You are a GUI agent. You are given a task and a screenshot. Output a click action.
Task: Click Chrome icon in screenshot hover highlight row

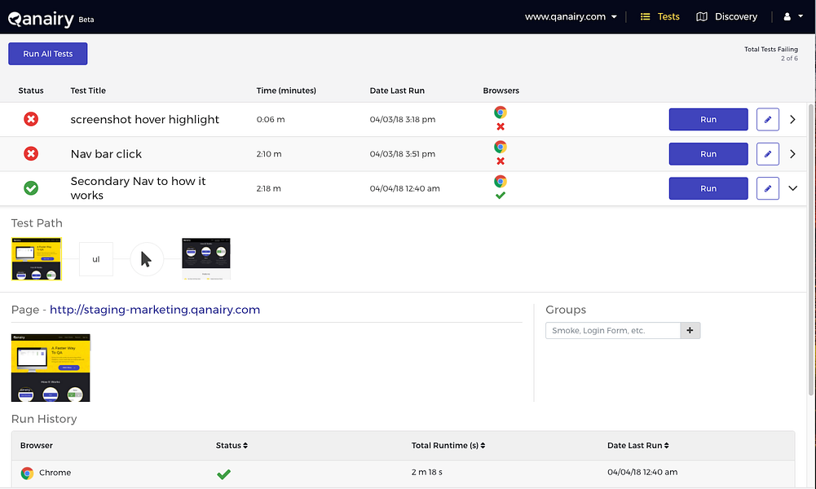point(500,112)
